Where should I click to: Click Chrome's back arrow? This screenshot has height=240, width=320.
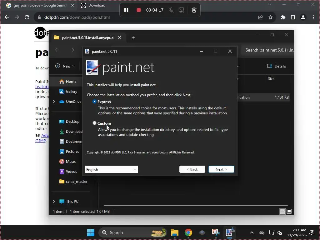click(x=7, y=17)
